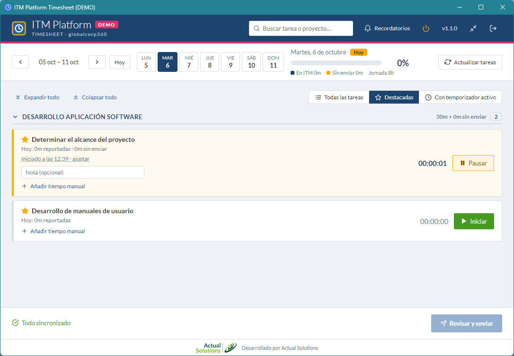Viewport: 514px width, 356px height.
Task: Select Monday LUN 5
Action: 146,62
